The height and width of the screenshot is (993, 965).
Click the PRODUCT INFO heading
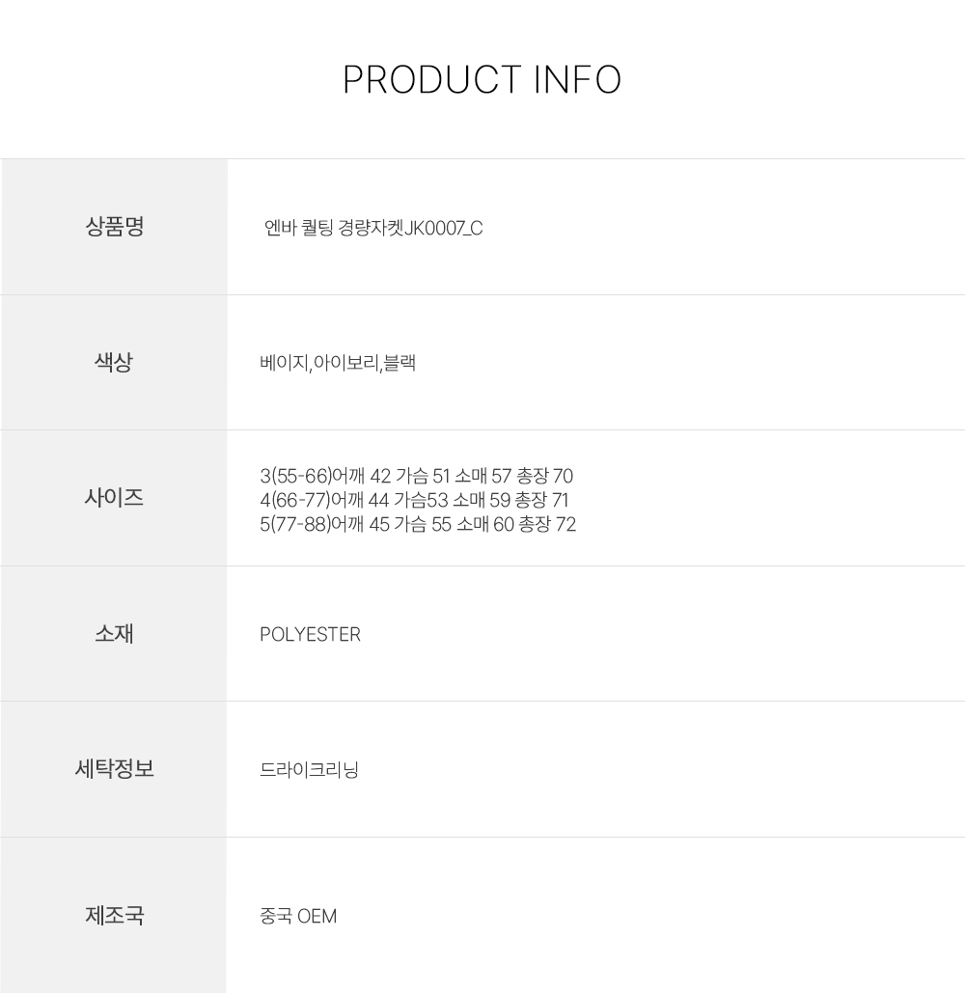point(482,80)
